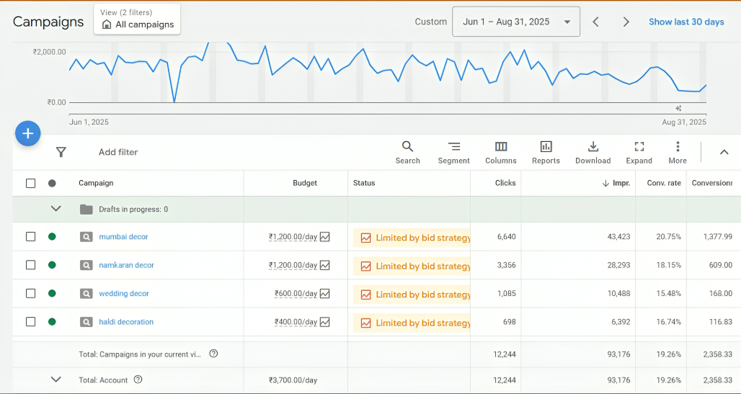
Task: Click Show last 30 days link
Action: [x=686, y=22]
